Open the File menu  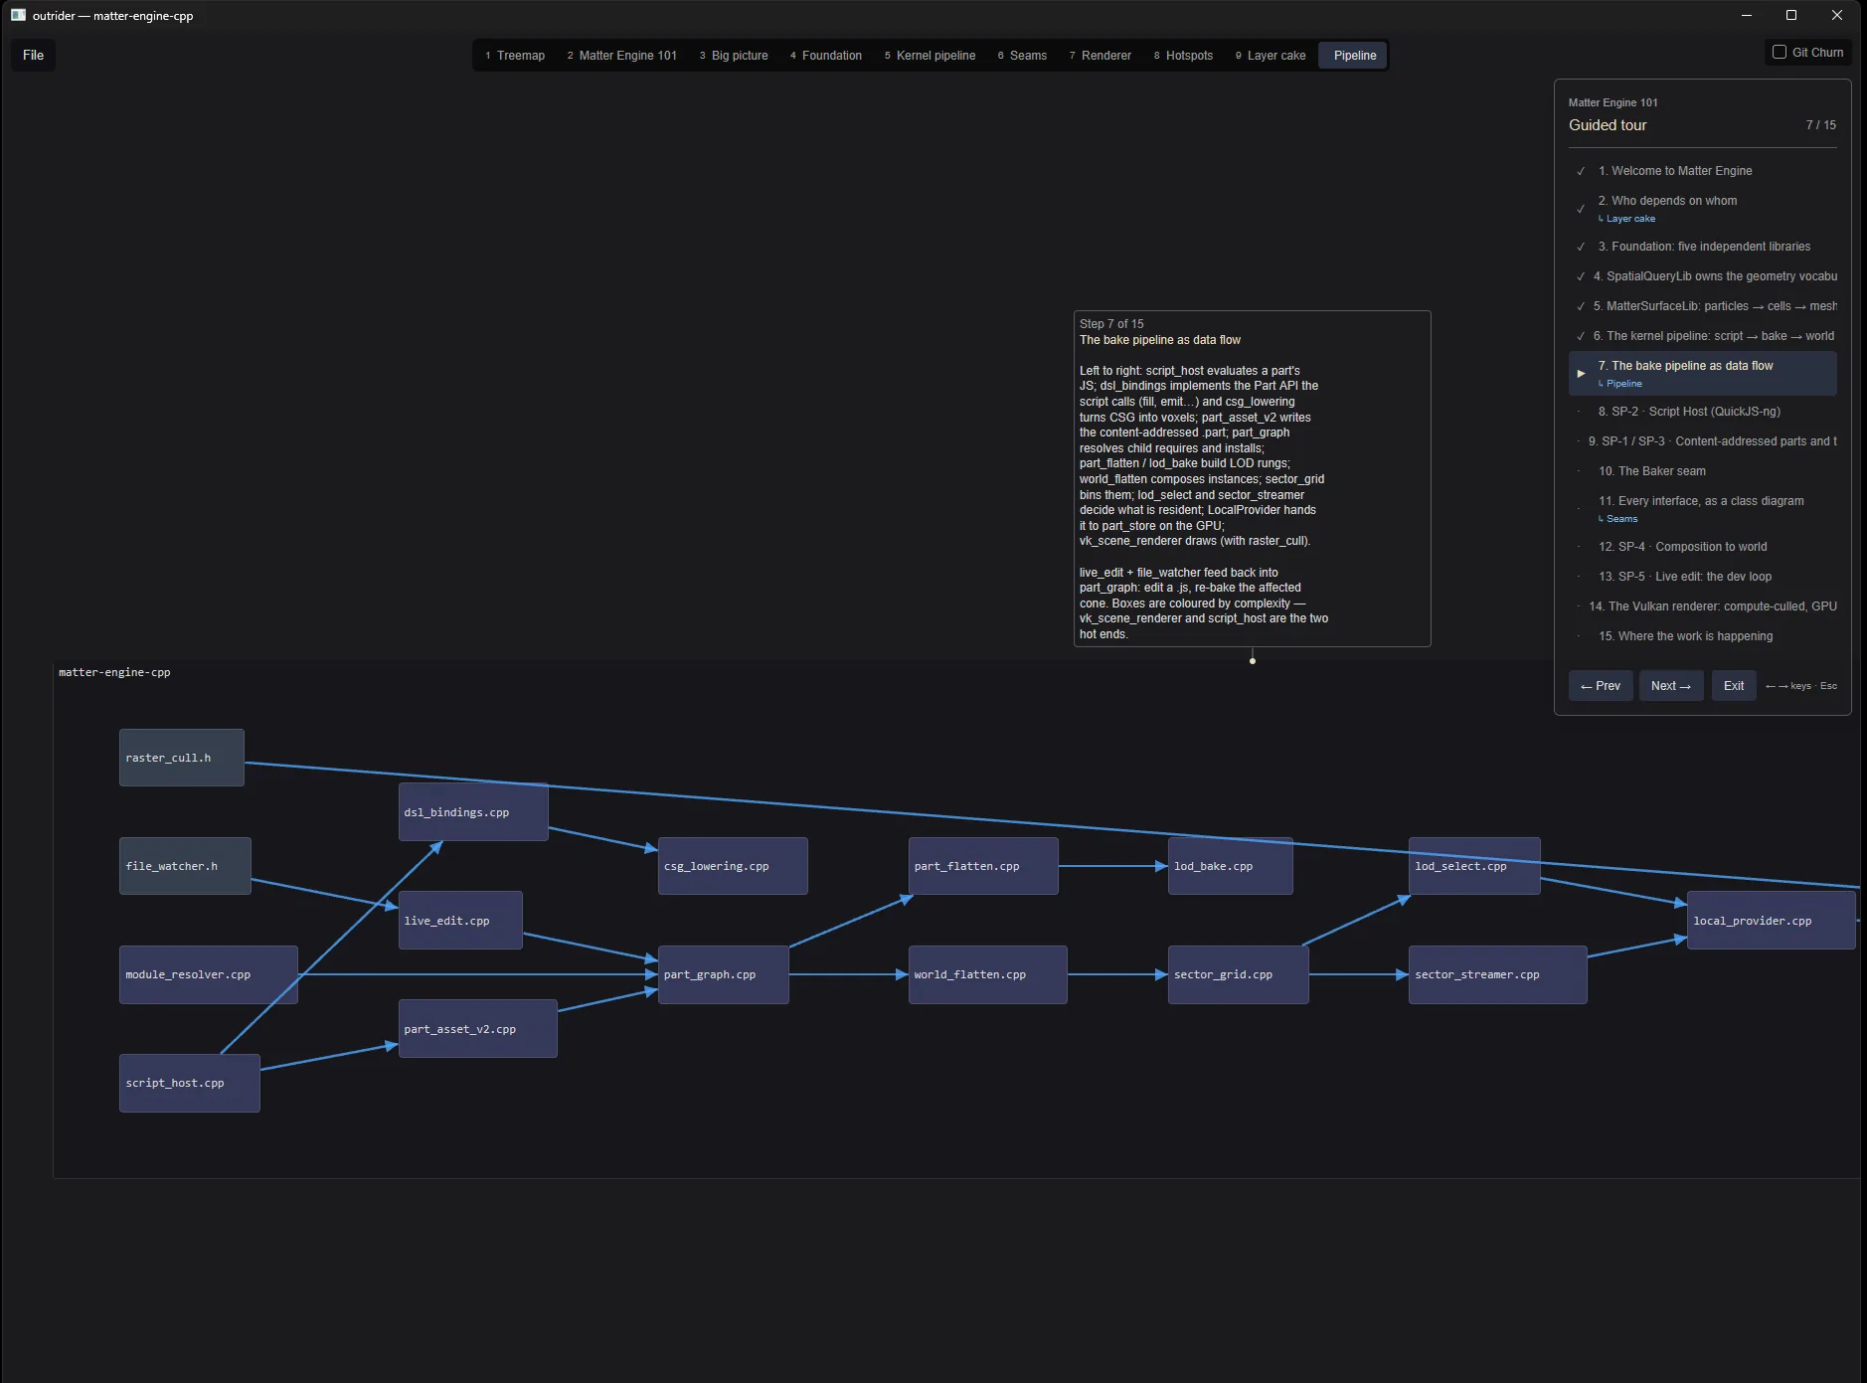click(x=33, y=55)
